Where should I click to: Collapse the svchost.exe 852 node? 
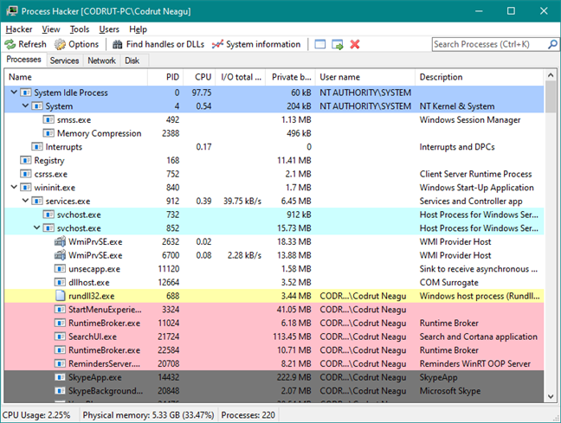(x=37, y=228)
